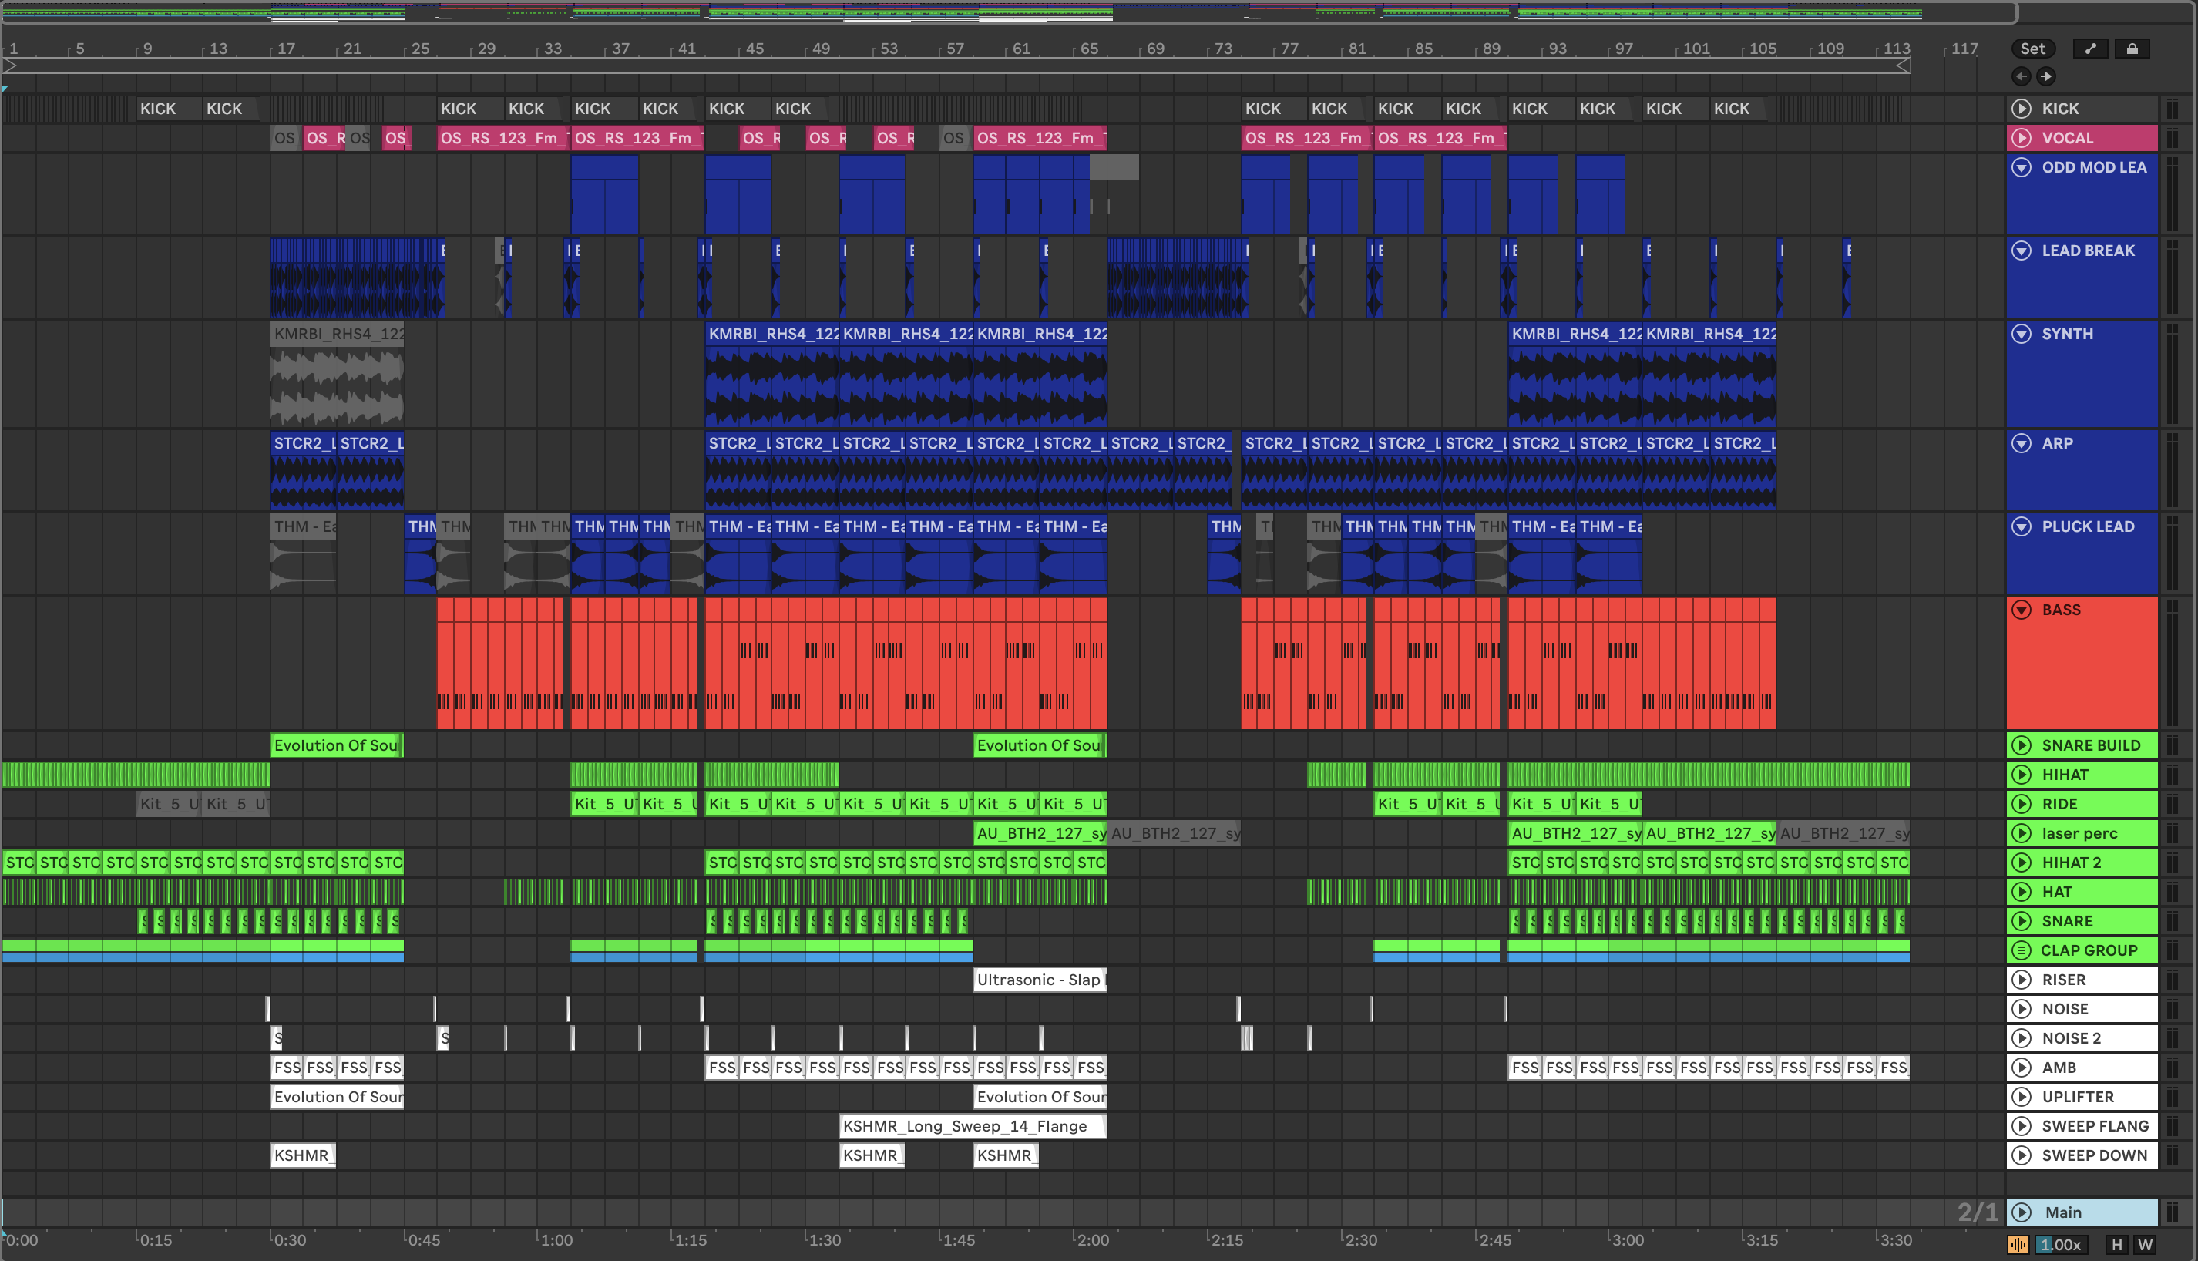This screenshot has height=1261, width=2198.
Task: Click the automation mode icon beside Set
Action: click(x=2091, y=49)
